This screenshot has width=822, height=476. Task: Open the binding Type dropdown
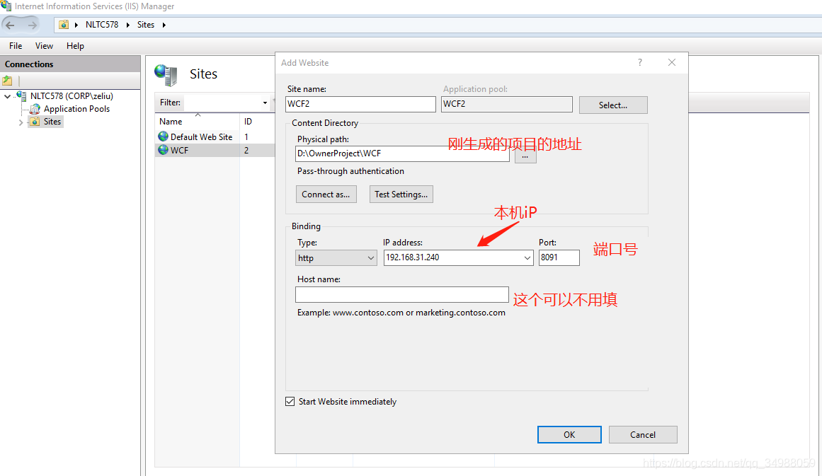tap(370, 258)
